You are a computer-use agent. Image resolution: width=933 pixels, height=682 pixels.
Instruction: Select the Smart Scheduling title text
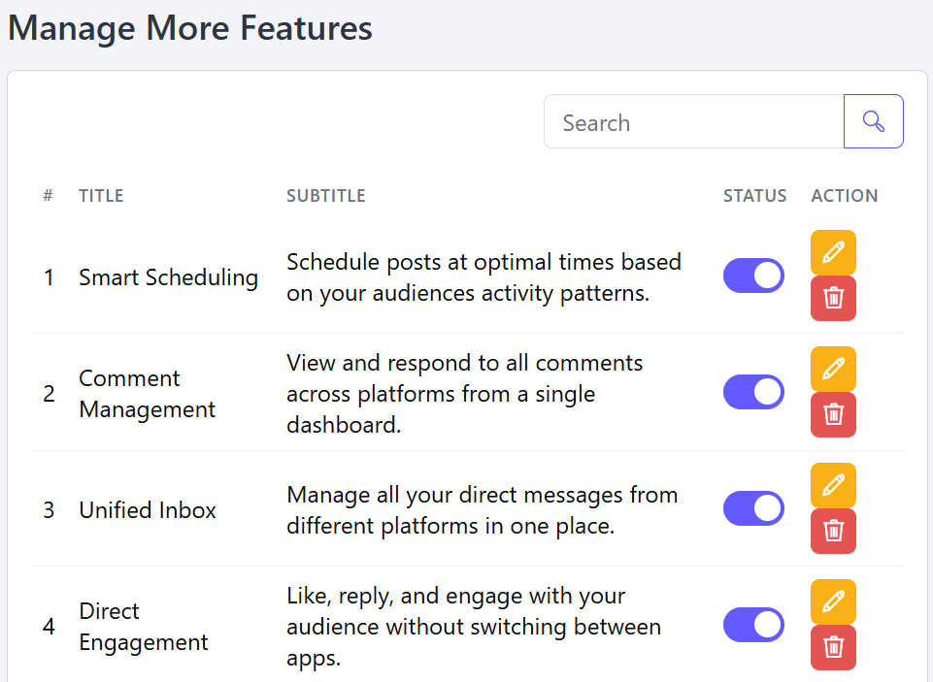point(168,277)
